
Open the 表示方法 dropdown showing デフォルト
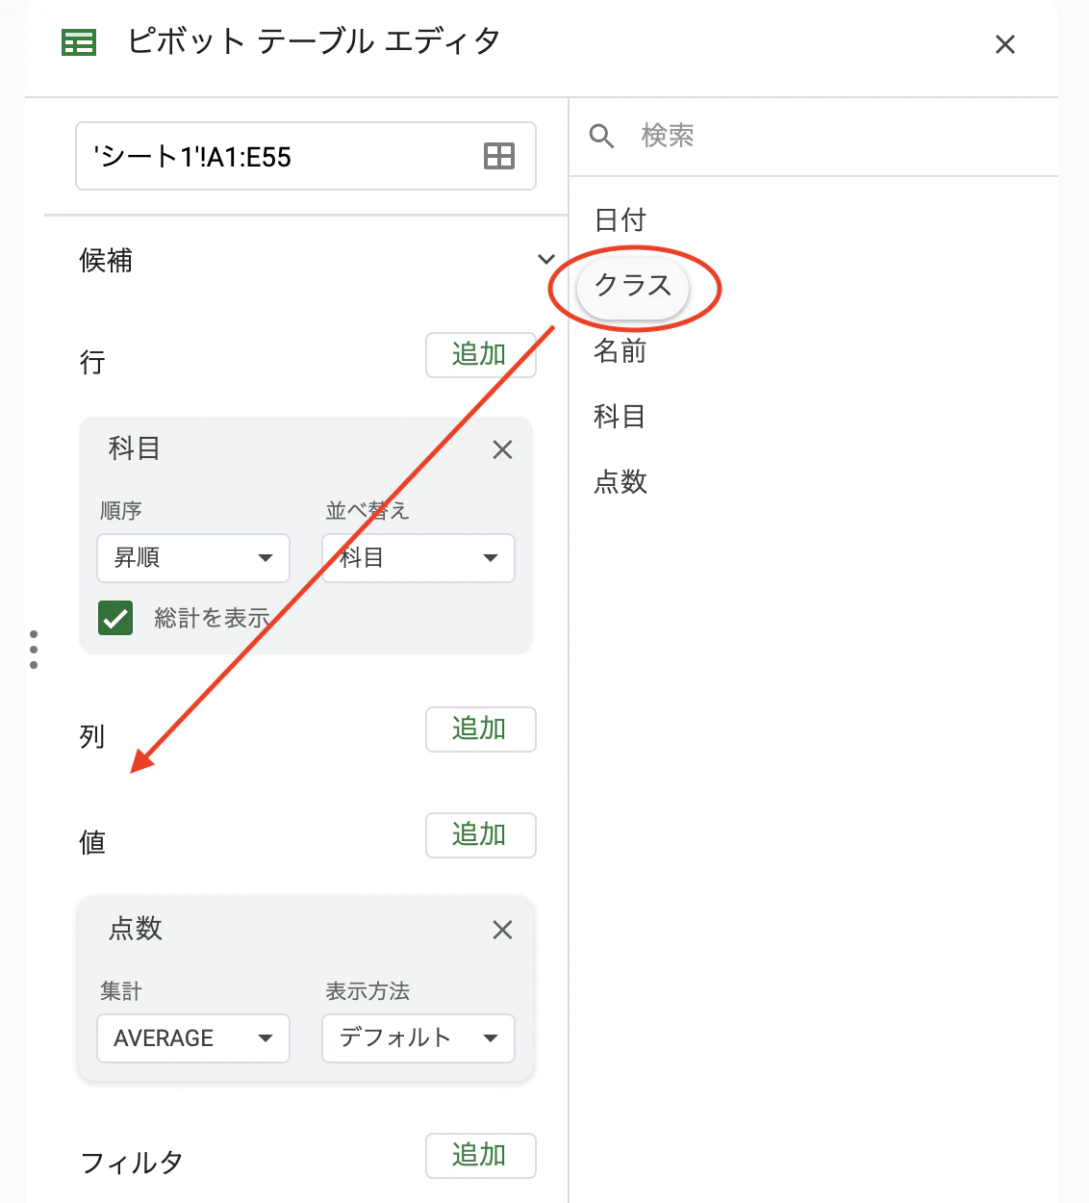(x=418, y=1038)
